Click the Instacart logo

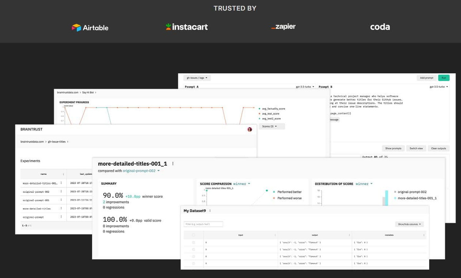187,27
